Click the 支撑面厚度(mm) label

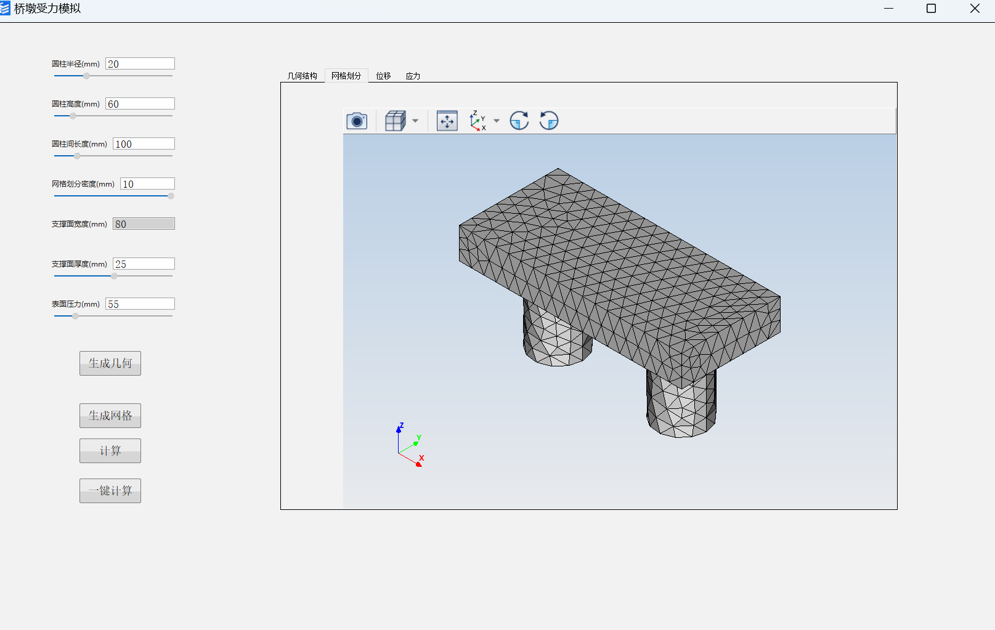pos(79,264)
